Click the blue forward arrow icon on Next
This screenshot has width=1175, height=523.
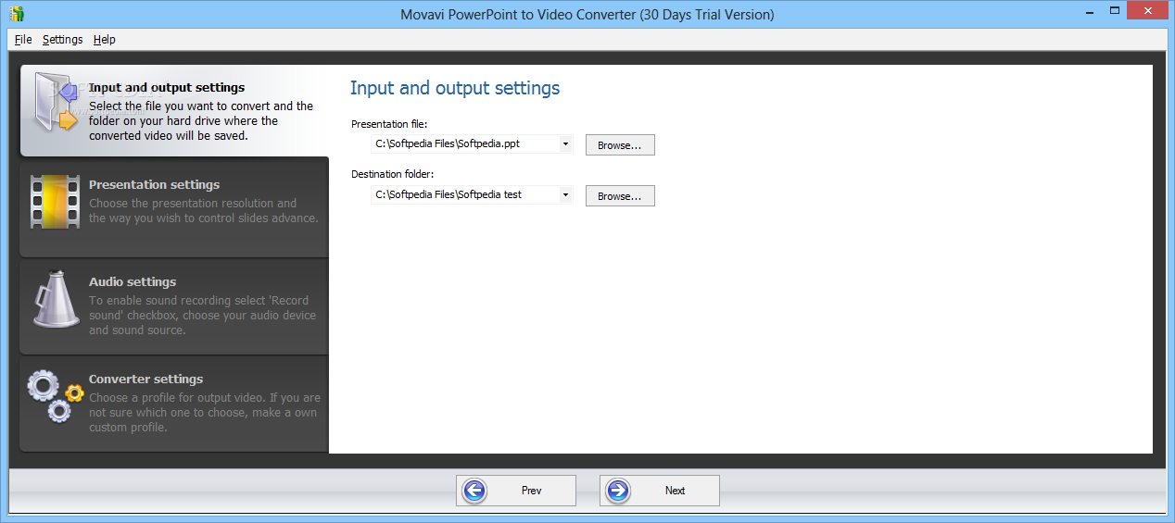click(x=618, y=491)
